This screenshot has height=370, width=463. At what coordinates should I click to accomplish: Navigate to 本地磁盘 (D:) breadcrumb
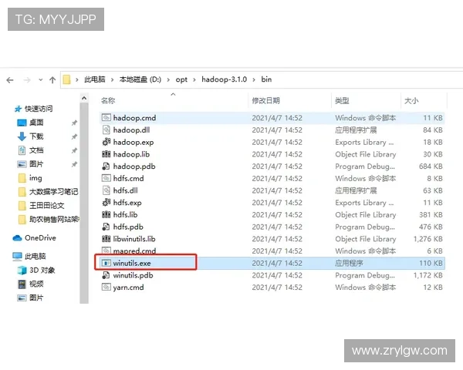tap(140, 79)
